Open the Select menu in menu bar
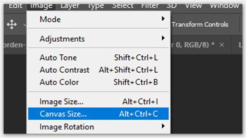Viewport: 246px width, 138px height. (x=123, y=5)
